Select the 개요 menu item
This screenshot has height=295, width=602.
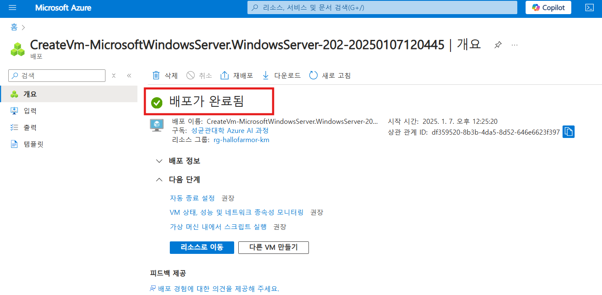[69, 94]
